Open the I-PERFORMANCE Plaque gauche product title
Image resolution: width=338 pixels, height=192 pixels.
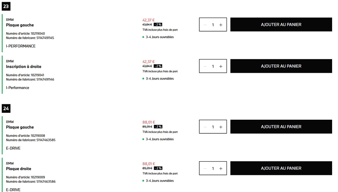point(20,25)
